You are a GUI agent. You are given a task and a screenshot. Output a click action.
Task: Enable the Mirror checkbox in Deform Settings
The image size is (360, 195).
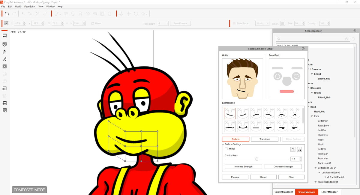(226, 148)
